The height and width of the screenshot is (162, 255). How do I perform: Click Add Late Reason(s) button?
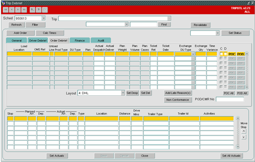(x=178, y=93)
